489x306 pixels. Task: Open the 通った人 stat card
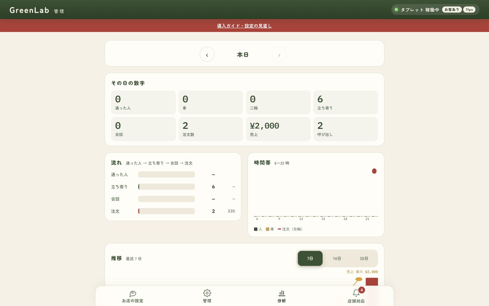(143, 102)
